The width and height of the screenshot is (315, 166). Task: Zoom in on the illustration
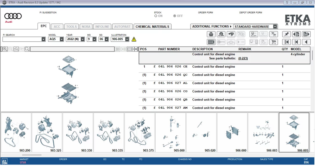tap(5, 49)
